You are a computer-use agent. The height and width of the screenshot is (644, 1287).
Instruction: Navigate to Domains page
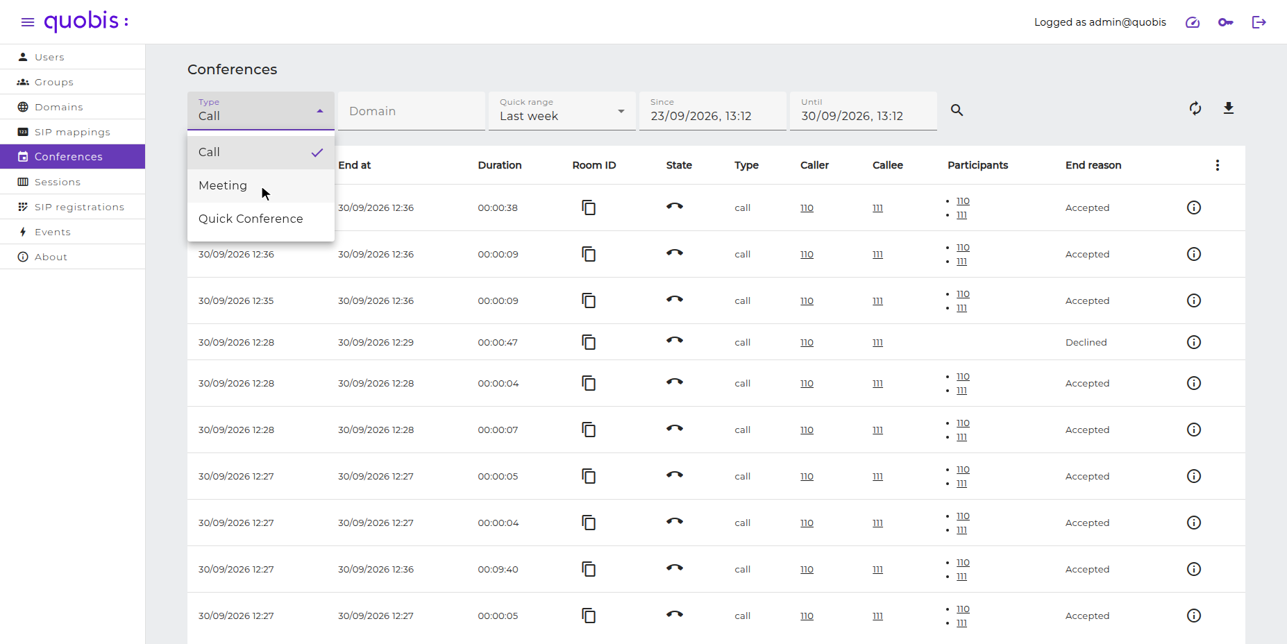coord(72,107)
